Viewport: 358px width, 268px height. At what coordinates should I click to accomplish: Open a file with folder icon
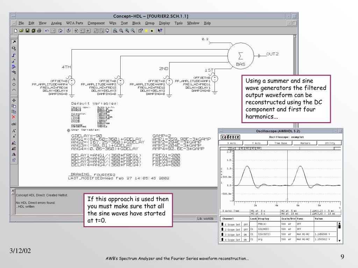pos(21,31)
